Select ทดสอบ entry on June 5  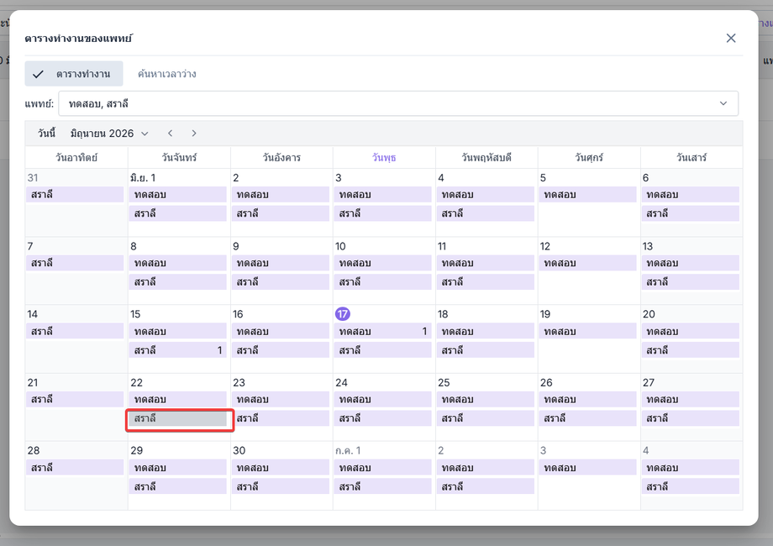click(587, 195)
